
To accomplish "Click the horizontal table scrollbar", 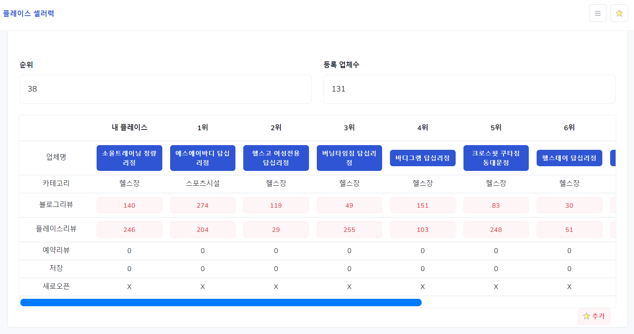I will (x=221, y=302).
